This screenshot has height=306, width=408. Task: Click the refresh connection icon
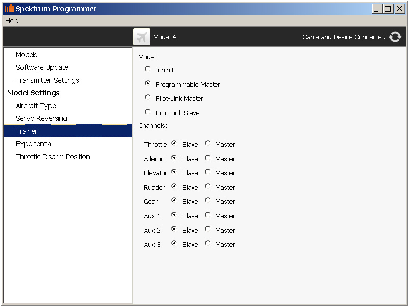pos(395,37)
